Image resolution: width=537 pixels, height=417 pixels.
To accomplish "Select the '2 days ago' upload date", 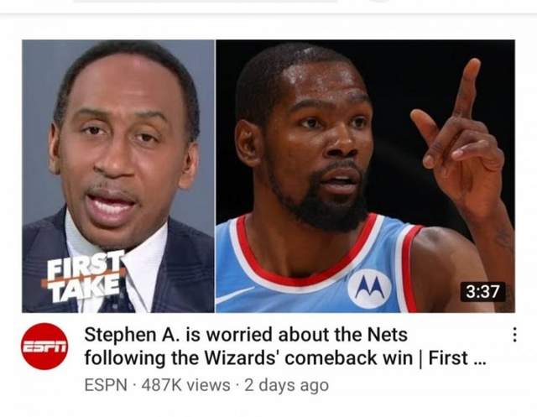I will click(286, 385).
